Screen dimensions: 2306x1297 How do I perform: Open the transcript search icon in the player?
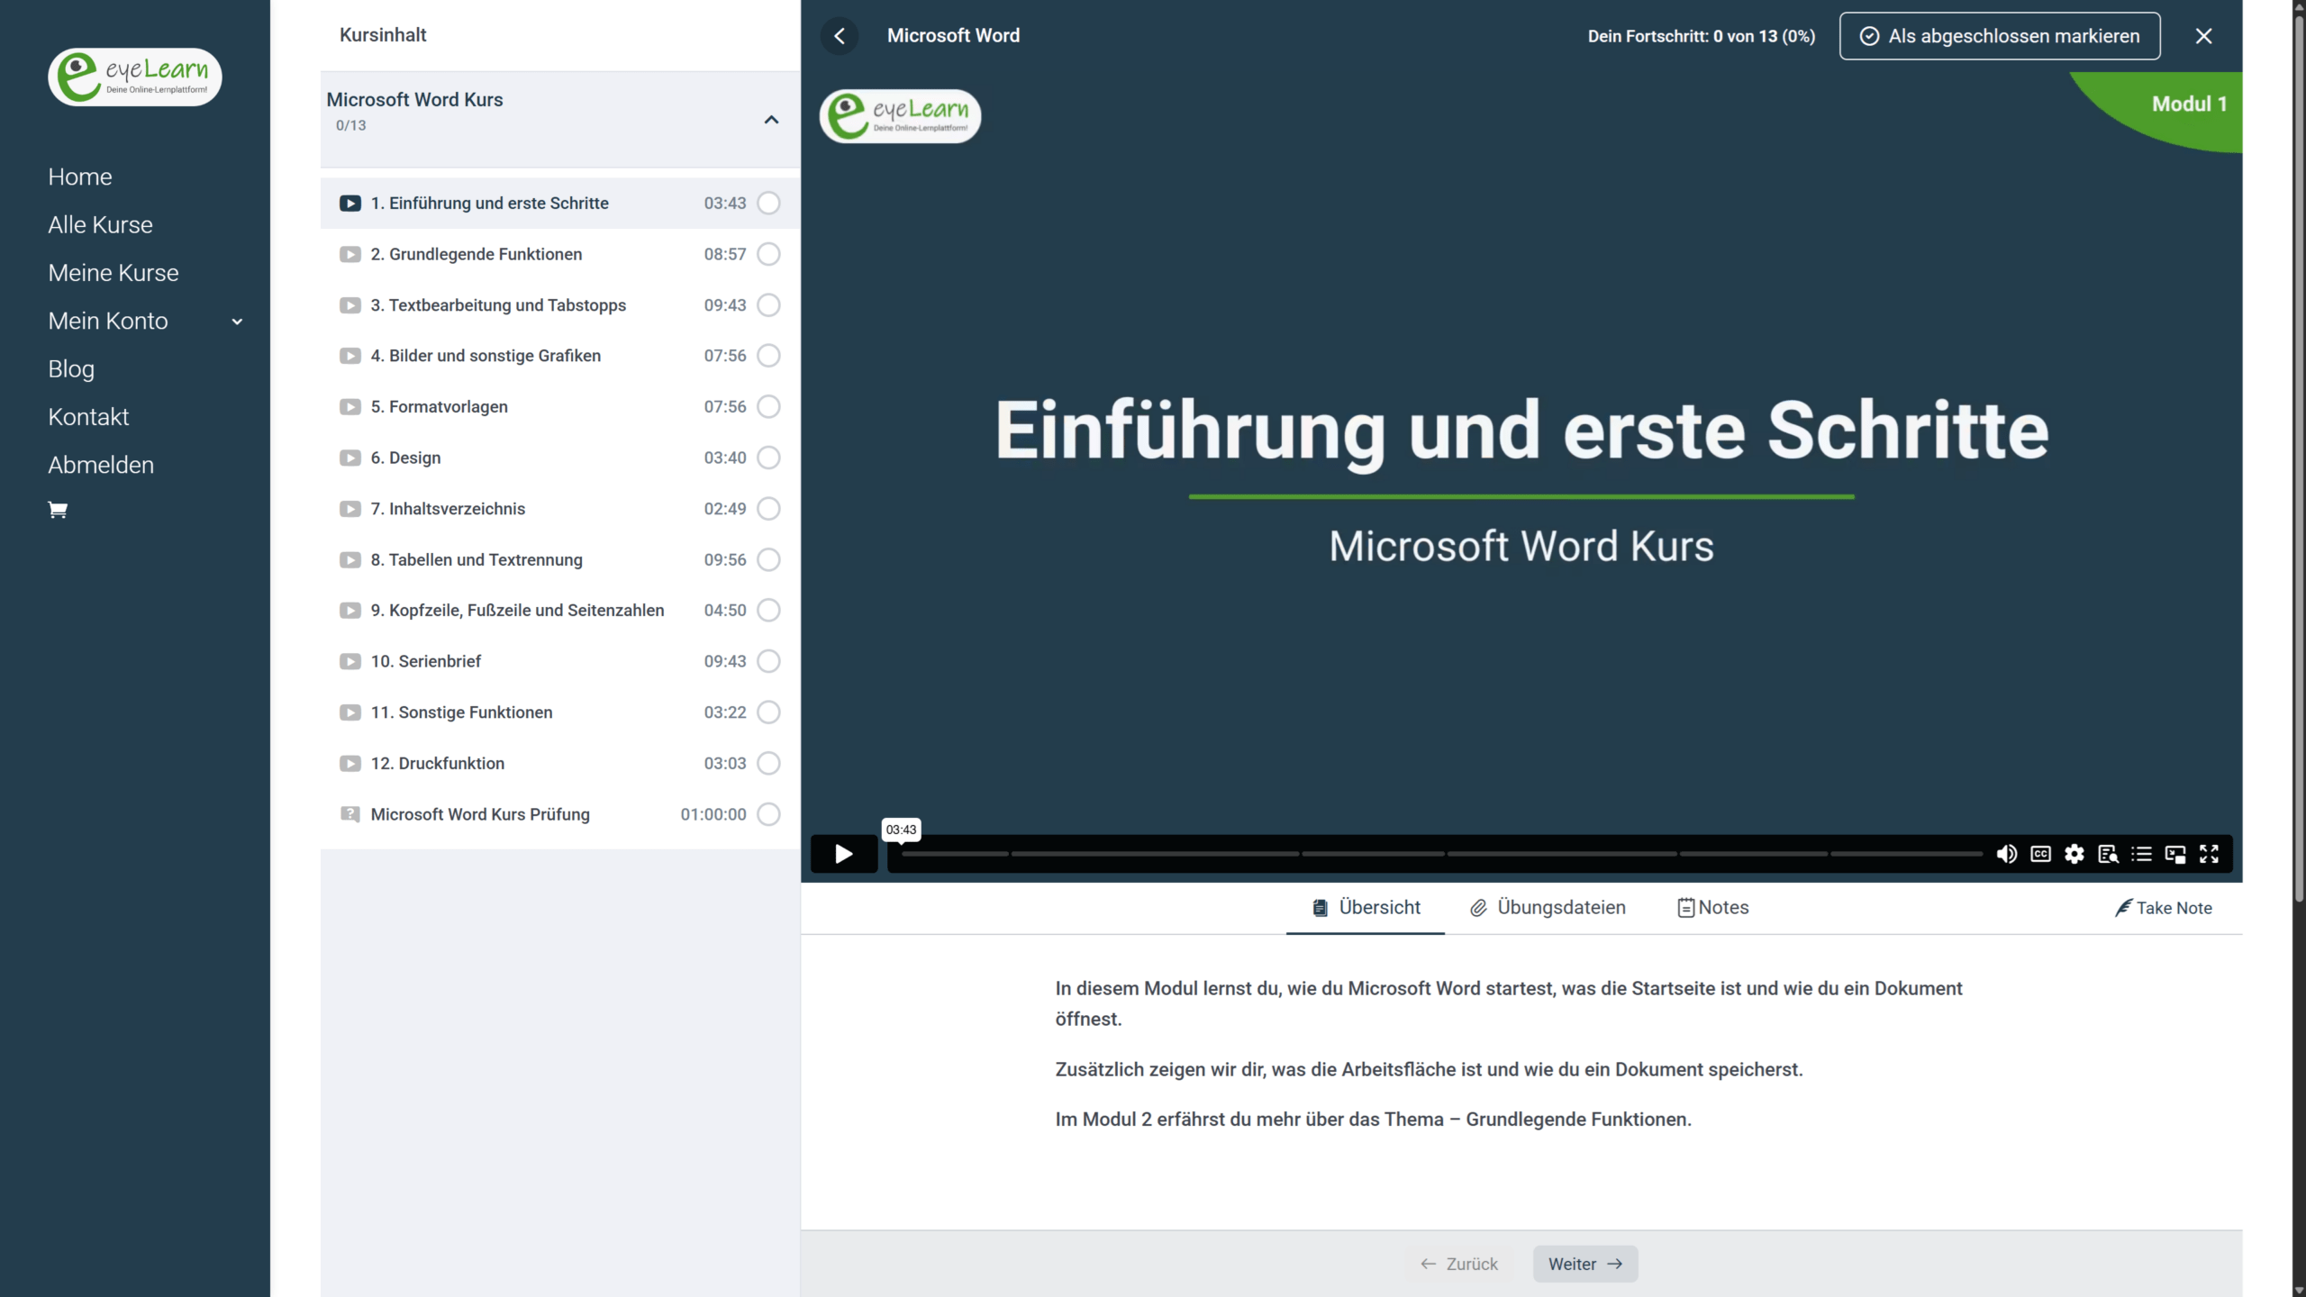pyautogui.click(x=2108, y=854)
